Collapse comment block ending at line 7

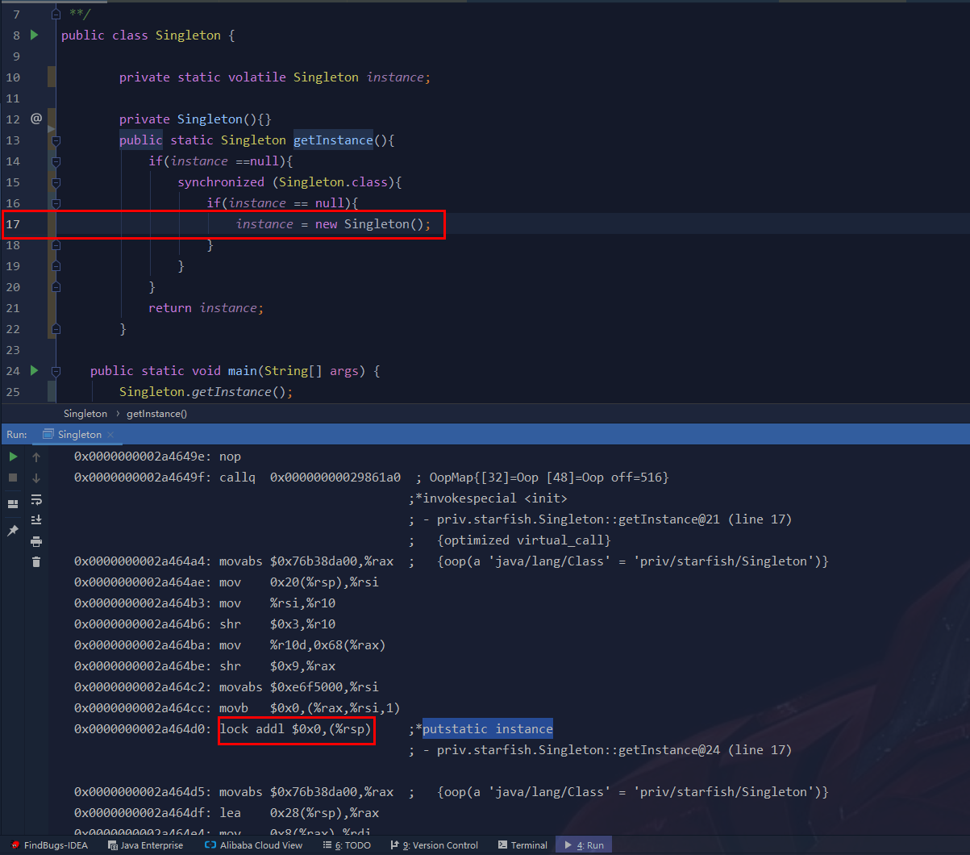[56, 15]
